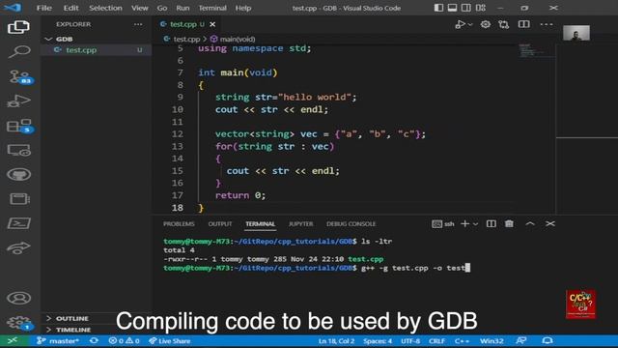Select the TERMINAL panel tab

(260, 223)
